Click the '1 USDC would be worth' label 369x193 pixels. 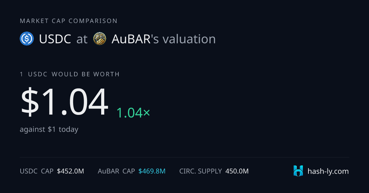point(70,74)
